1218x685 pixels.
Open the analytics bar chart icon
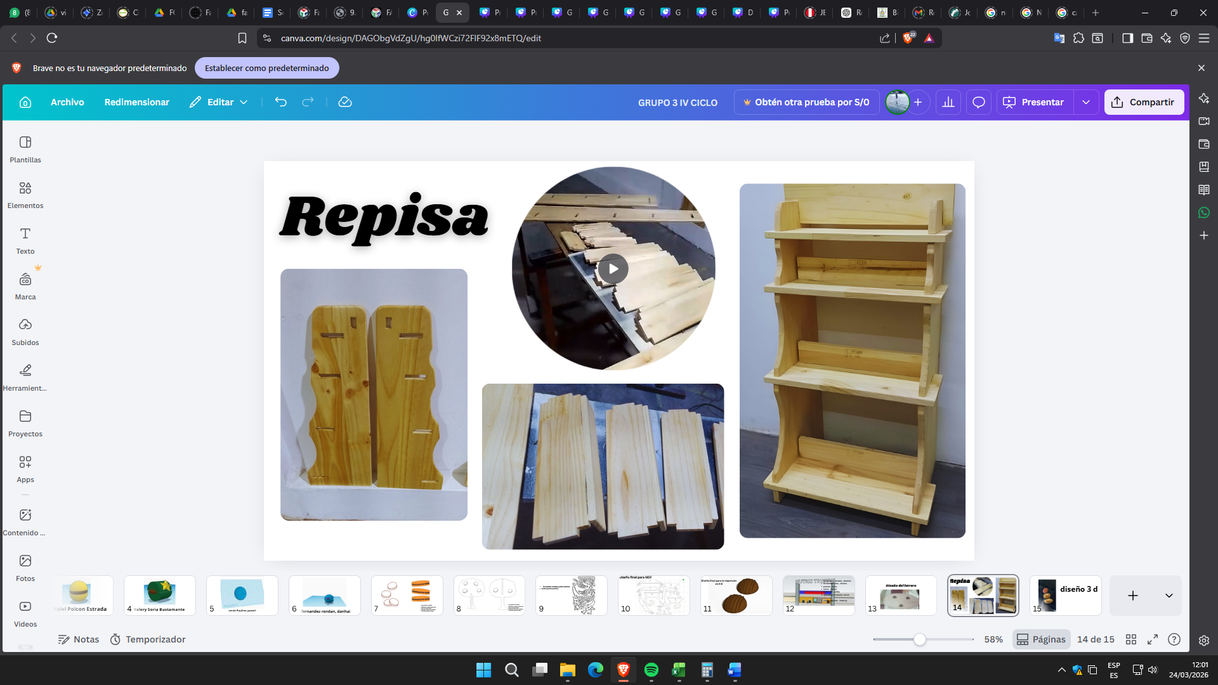948,102
